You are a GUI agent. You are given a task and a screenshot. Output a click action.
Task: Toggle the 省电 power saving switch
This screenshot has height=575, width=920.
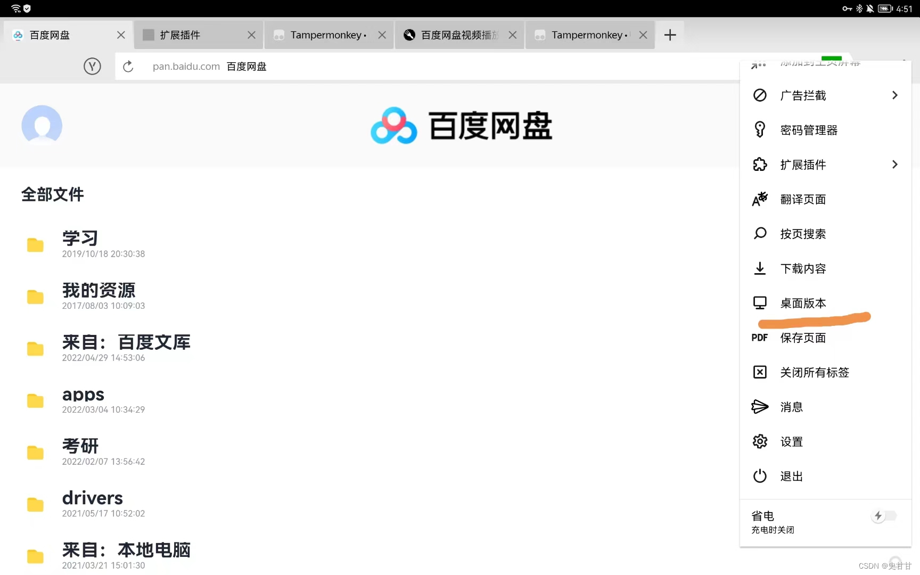click(884, 516)
